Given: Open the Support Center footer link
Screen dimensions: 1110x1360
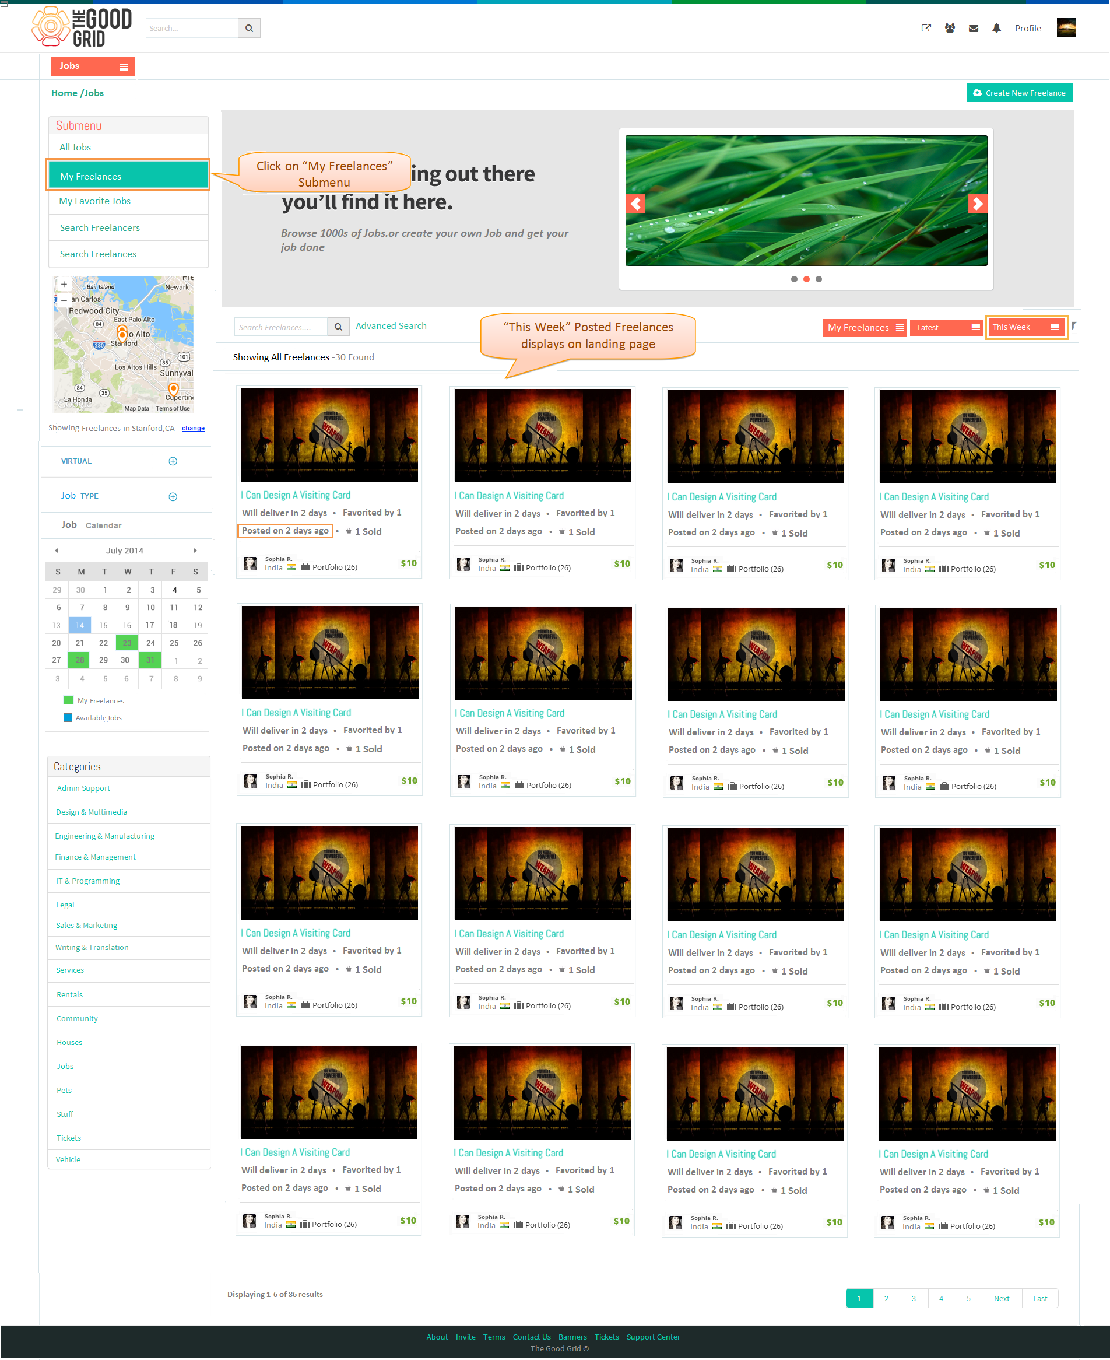Looking at the screenshot, I should [x=653, y=1338].
